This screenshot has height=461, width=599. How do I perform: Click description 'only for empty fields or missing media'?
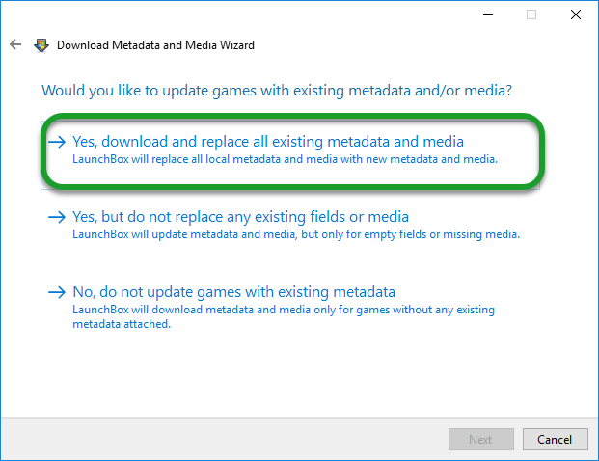(421, 234)
